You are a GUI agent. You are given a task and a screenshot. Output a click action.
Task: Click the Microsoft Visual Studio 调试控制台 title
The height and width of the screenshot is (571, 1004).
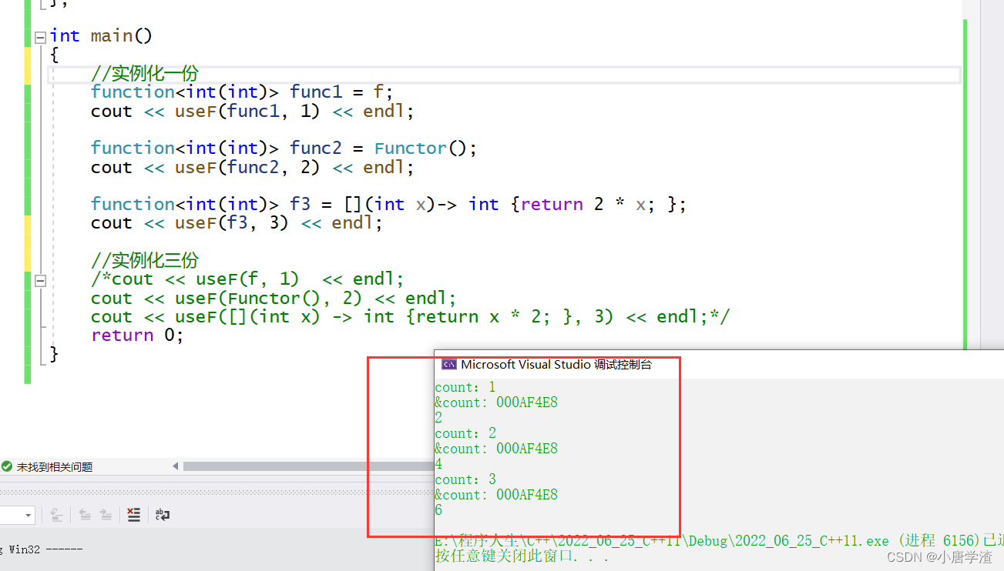click(556, 365)
